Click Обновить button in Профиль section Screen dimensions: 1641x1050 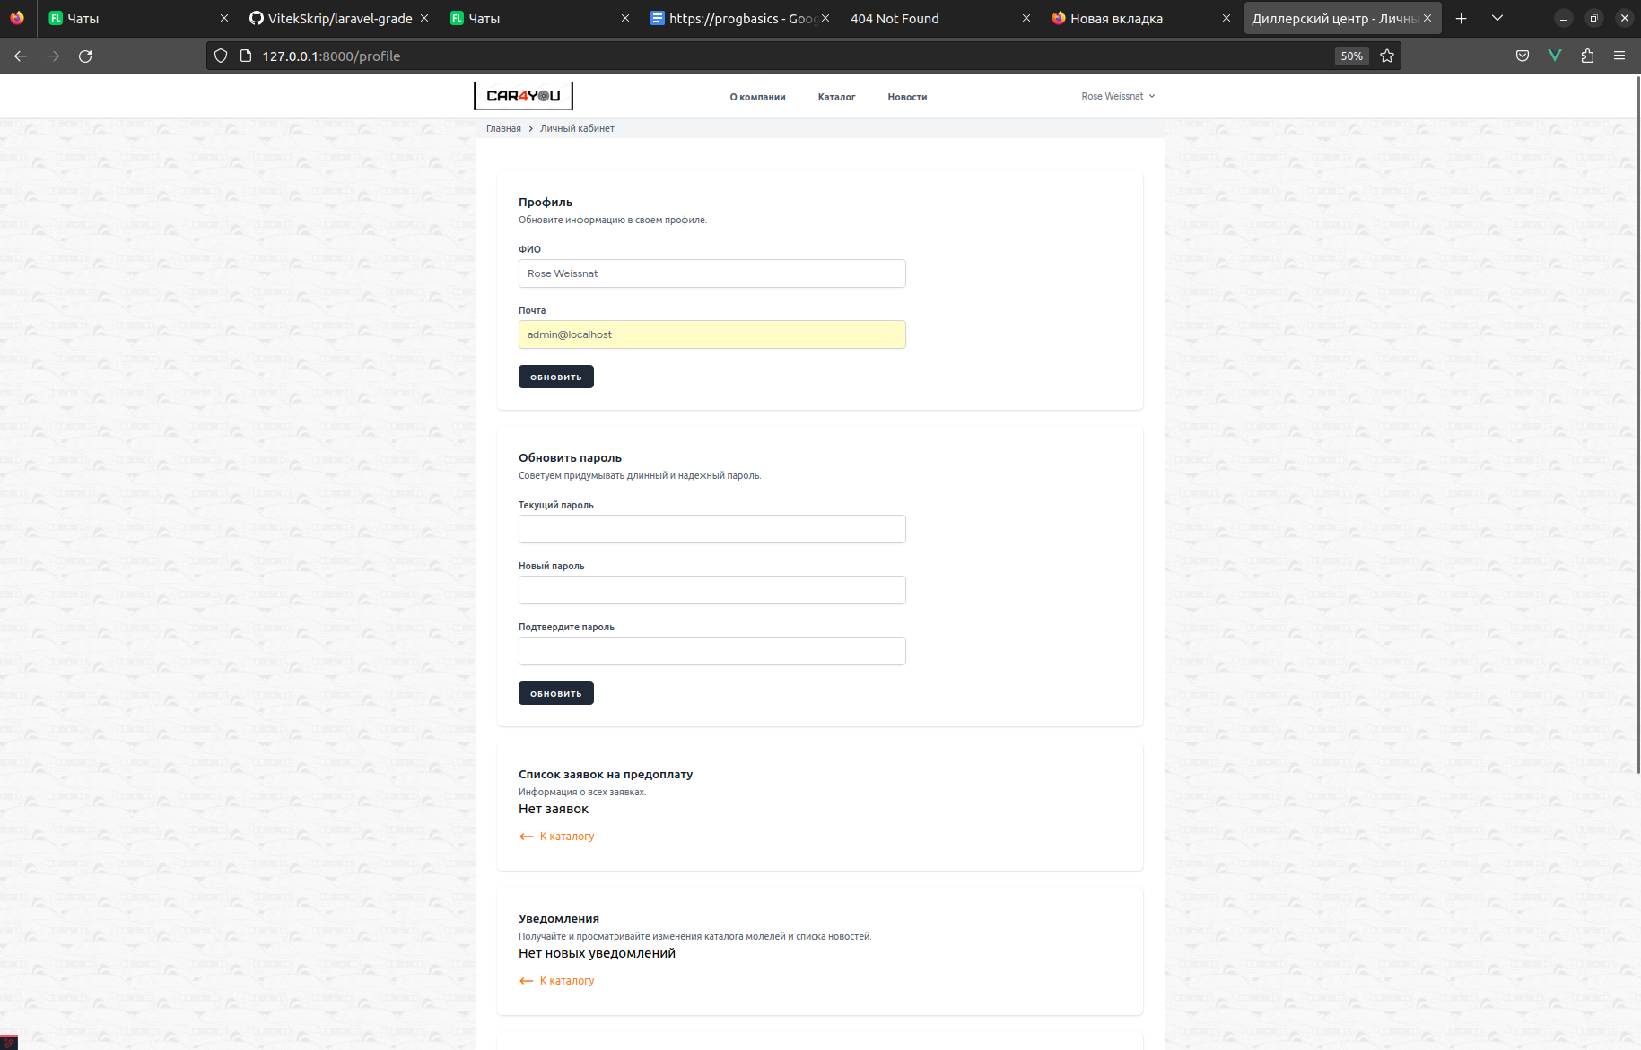pos(556,377)
